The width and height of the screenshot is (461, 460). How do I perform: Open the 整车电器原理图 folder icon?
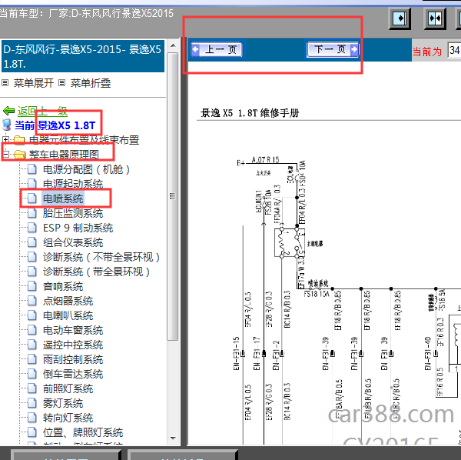pyautogui.click(x=19, y=154)
